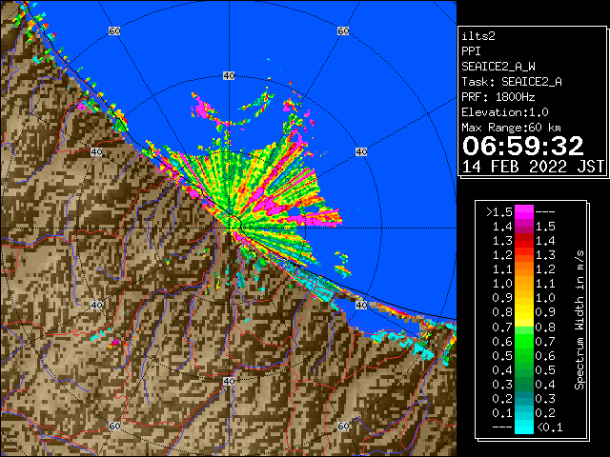Click the '14 FEB 2022 JST' date

click(533, 167)
